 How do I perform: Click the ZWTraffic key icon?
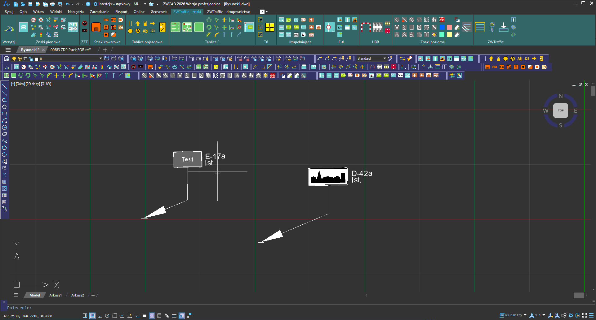[492, 27]
